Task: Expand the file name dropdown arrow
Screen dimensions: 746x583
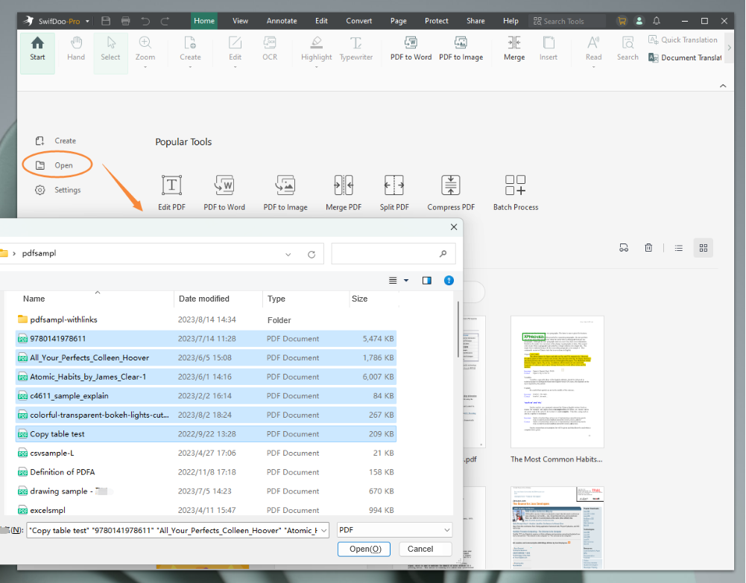Action: 323,530
